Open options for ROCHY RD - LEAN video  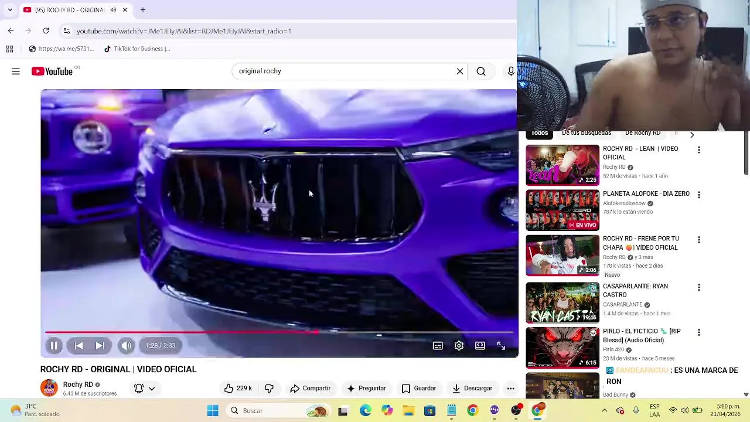tap(698, 149)
